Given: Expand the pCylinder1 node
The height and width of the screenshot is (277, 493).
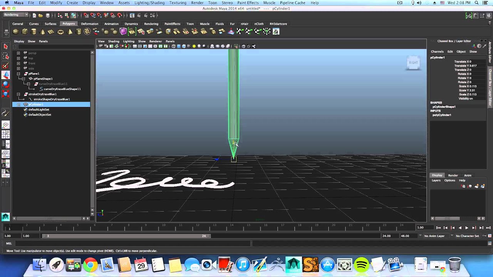Looking at the screenshot, I should 18,105.
